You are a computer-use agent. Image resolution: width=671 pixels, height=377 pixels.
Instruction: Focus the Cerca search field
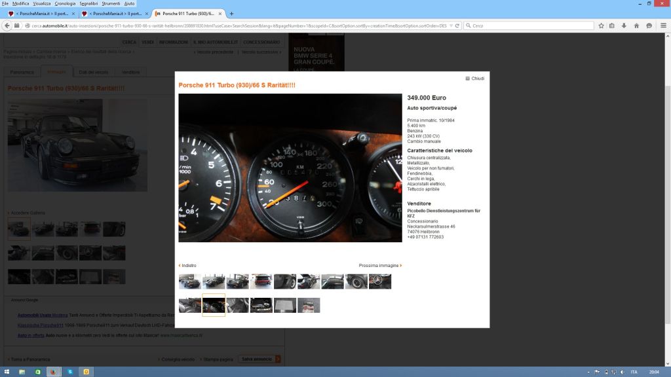coord(529,26)
